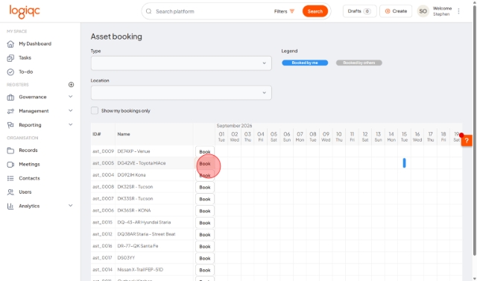Open the Location dropdown
The image size is (477, 281).
[181, 92]
